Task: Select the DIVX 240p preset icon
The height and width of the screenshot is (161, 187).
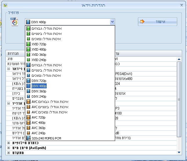Action: pyautogui.click(x=28, y=96)
